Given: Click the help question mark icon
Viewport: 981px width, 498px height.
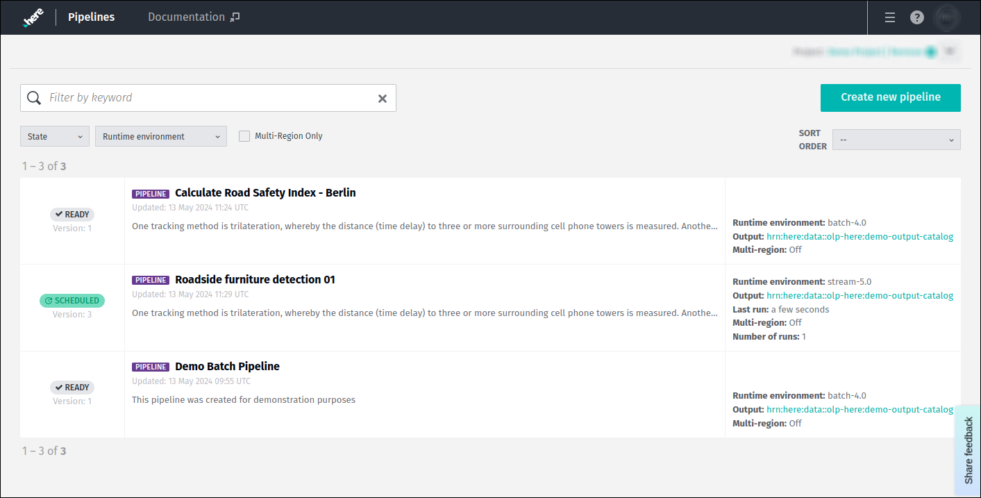Looking at the screenshot, I should 916,17.
